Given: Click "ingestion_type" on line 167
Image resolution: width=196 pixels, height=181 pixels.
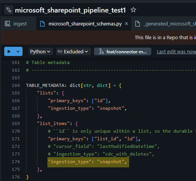Looking at the screenshot, I should pos(70,108).
